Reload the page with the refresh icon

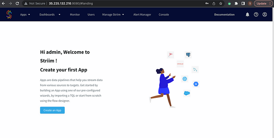coord(17,3)
